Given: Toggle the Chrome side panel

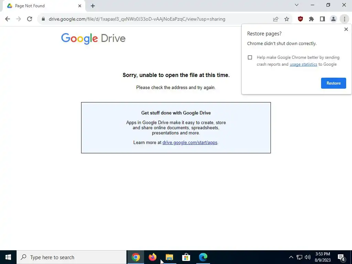Looking at the screenshot, I should click(322, 19).
